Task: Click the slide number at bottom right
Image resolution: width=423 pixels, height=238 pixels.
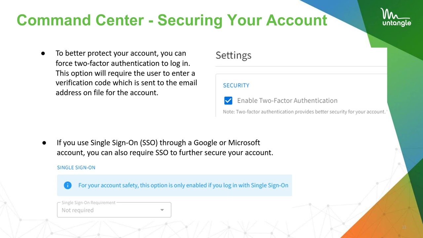Action: (404, 227)
